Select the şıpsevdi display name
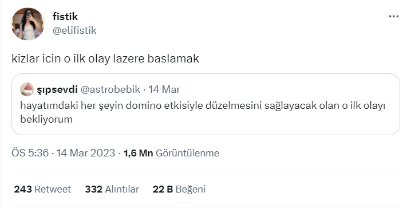Image resolution: width=411 pixels, height=208 pixels. 57,90
